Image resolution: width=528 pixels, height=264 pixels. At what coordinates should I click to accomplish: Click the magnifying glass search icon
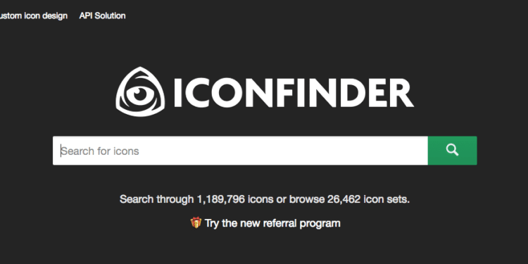click(x=452, y=150)
